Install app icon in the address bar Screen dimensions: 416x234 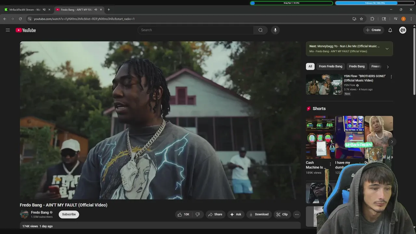354,19
